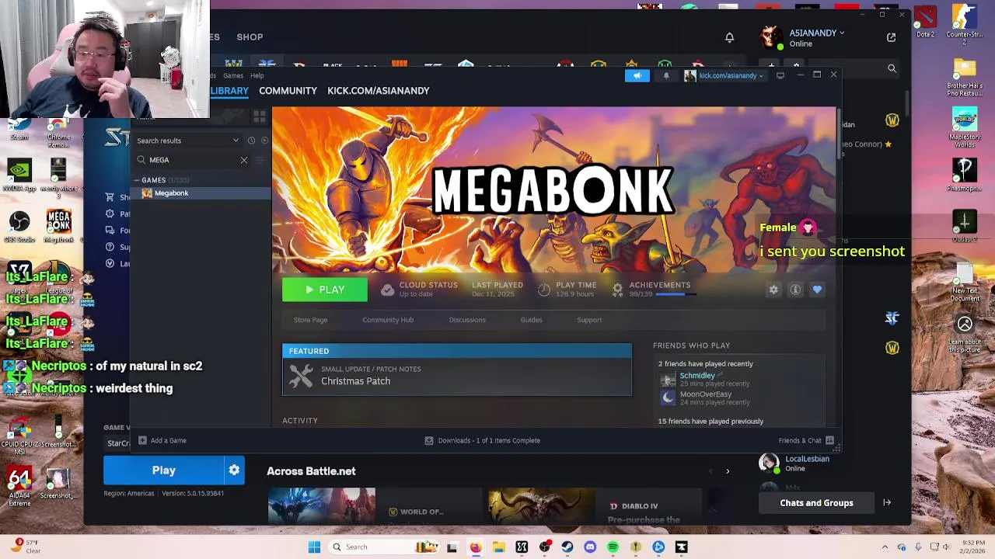Click the Battle.net pop-out window icon

coord(891,37)
